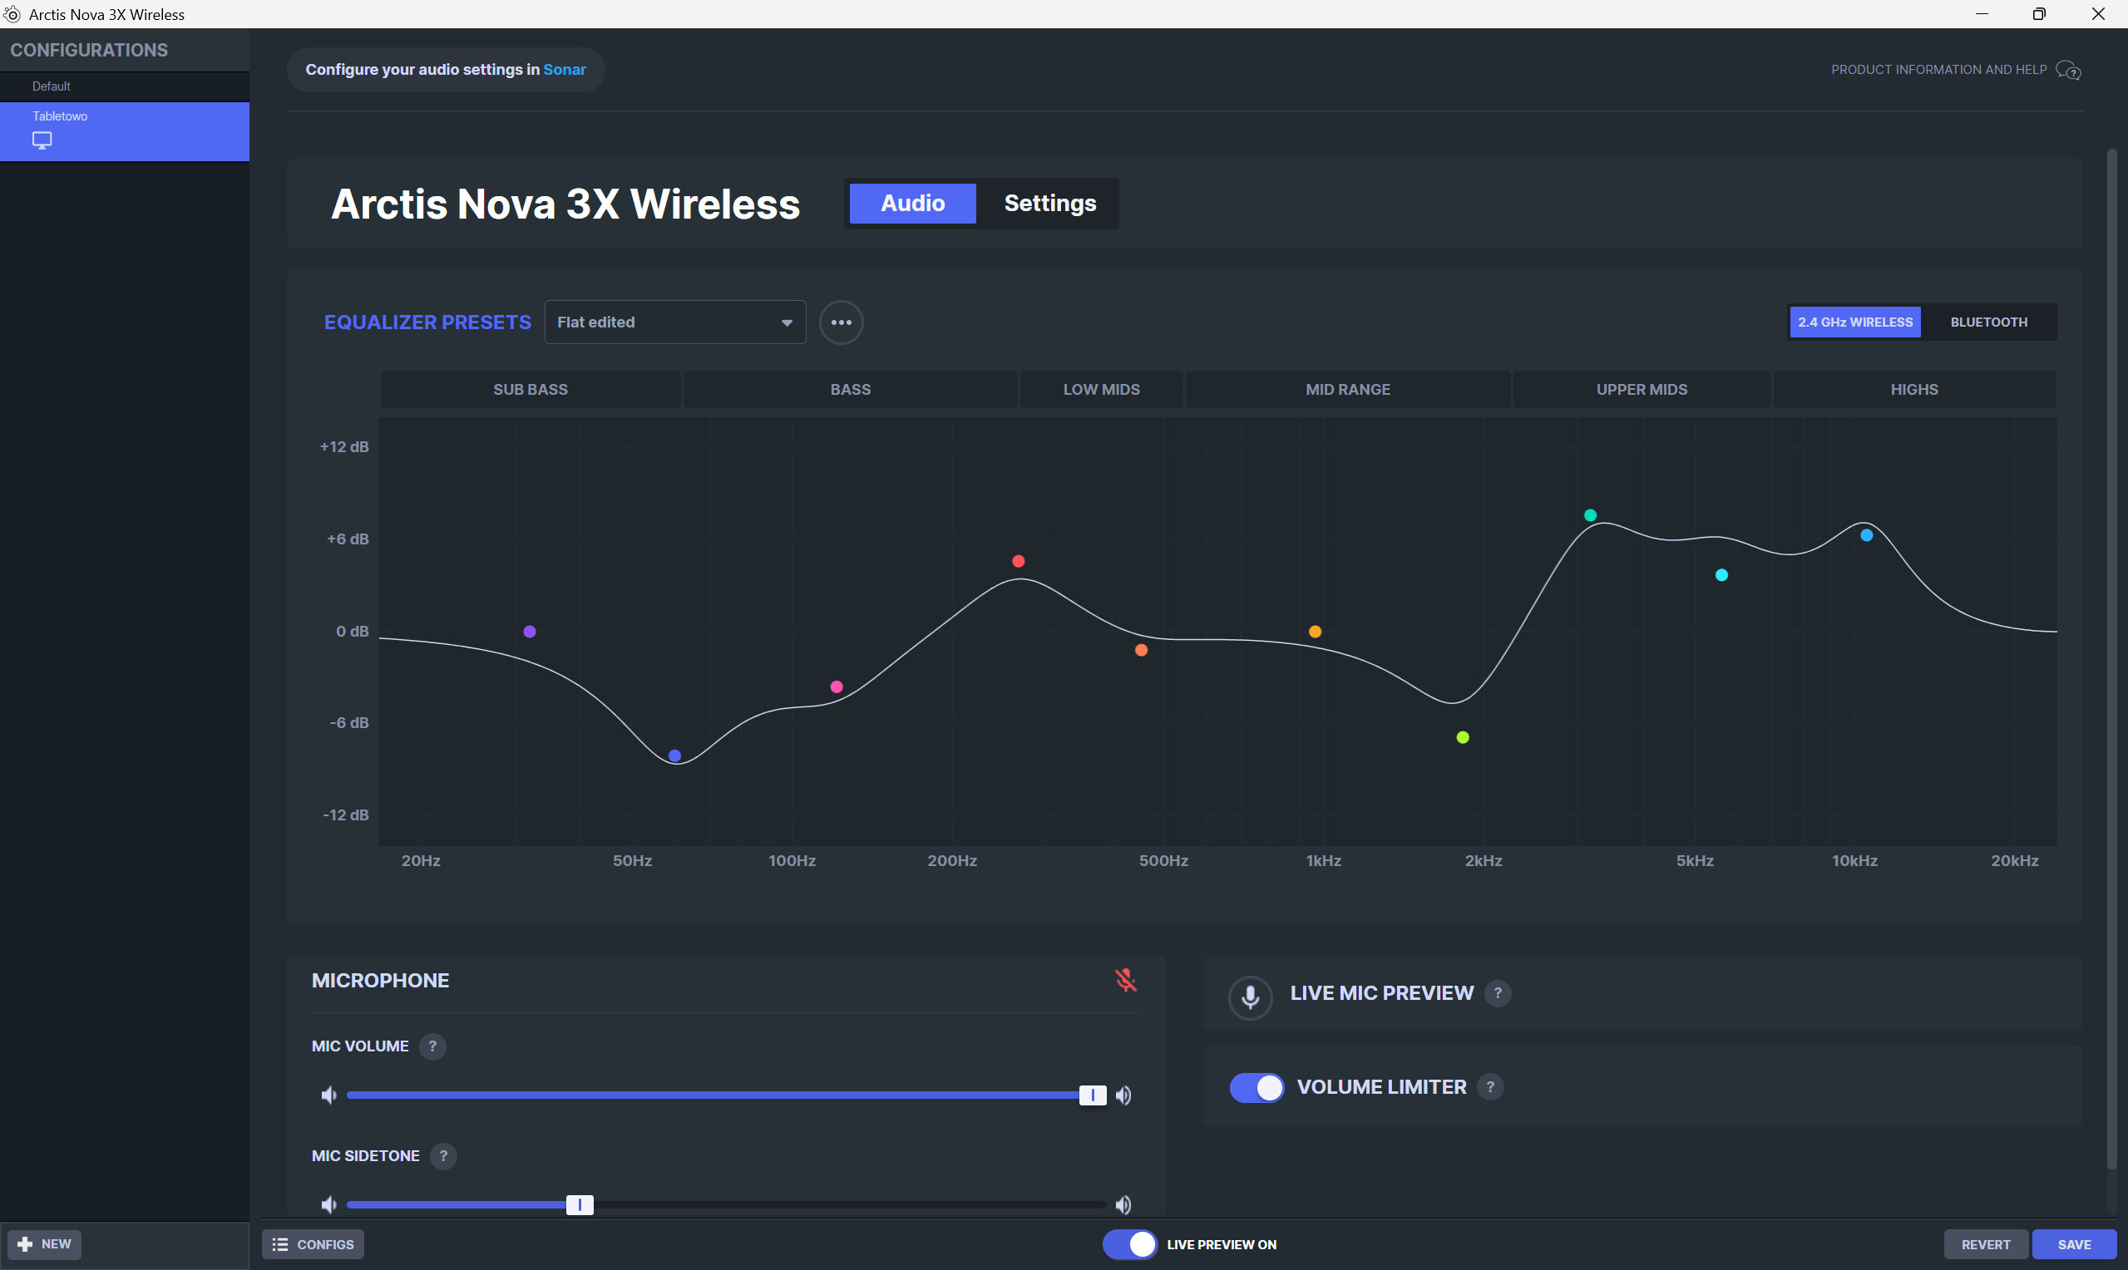The height and width of the screenshot is (1270, 2128).
Task: Select the 2.4 GHz Wireless mode tab
Action: [x=1855, y=322]
